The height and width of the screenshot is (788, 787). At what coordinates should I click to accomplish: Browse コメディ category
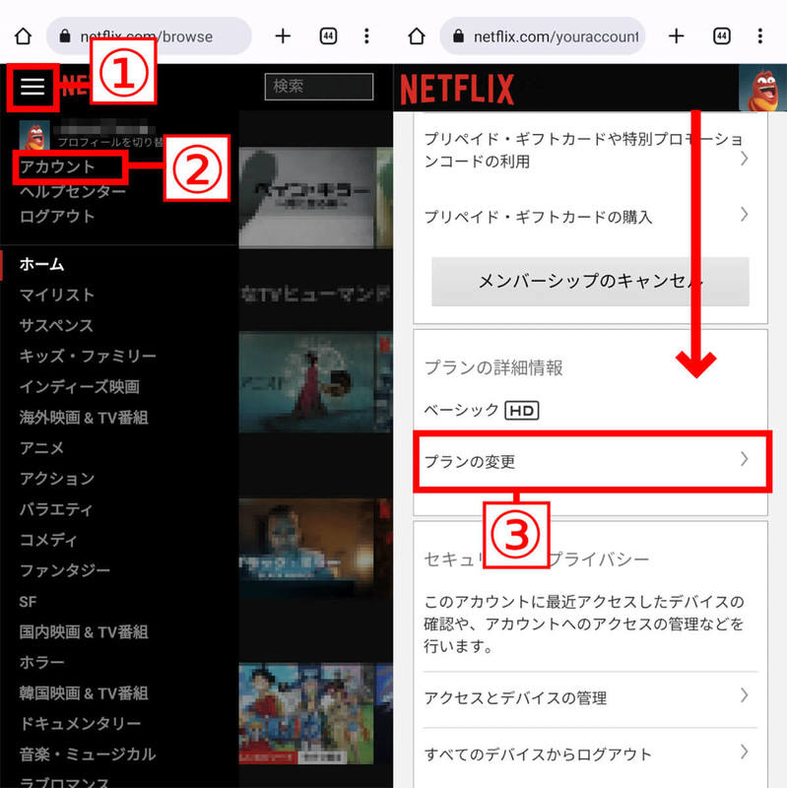pyautogui.click(x=48, y=540)
